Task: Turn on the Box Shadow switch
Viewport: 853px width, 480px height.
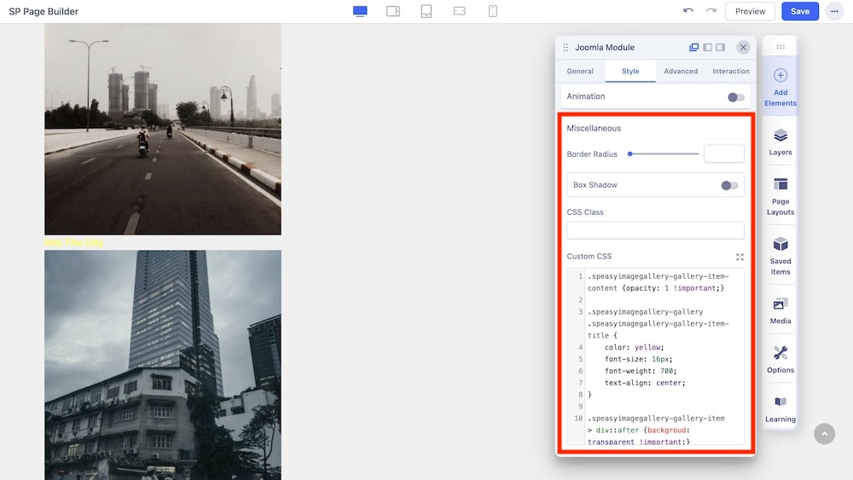Action: coord(728,185)
